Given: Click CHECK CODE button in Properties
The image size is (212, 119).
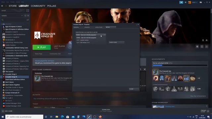Looking at the screenshot, I should point(117,42).
